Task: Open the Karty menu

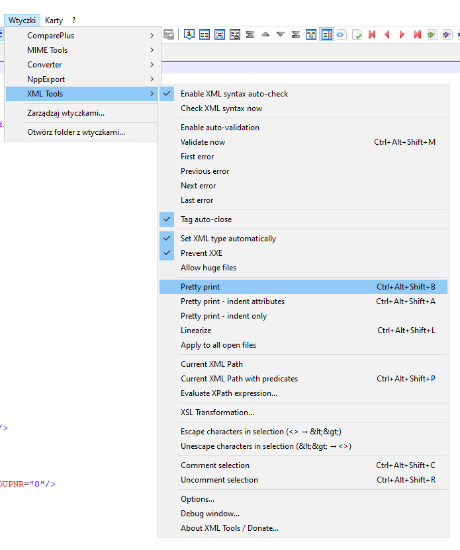Action: click(54, 20)
